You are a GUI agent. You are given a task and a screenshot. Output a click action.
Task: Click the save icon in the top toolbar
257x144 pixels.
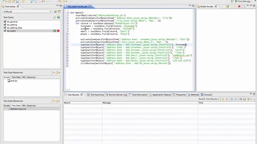click(17, 2)
